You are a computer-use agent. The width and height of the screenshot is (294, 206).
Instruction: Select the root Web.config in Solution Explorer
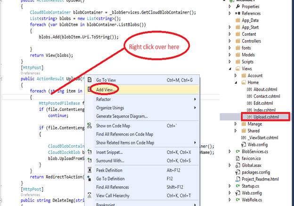(x=252, y=193)
